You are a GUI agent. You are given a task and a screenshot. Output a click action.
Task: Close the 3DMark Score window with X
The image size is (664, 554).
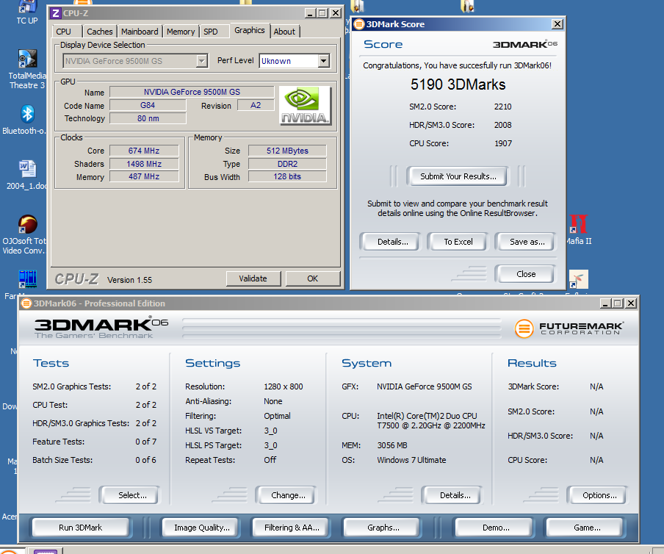pyautogui.click(x=557, y=24)
